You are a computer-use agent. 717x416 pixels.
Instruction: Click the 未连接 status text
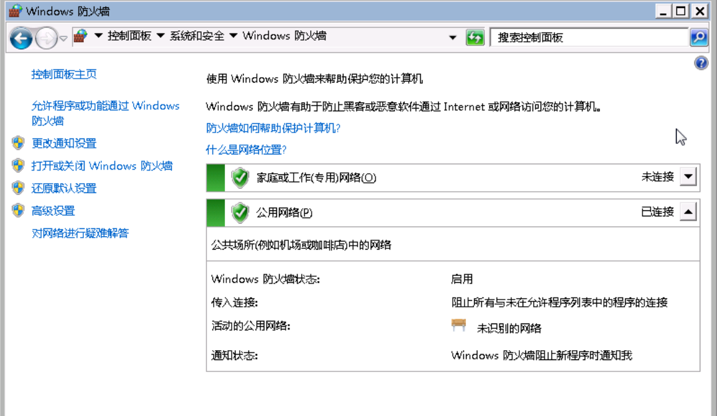tap(658, 176)
